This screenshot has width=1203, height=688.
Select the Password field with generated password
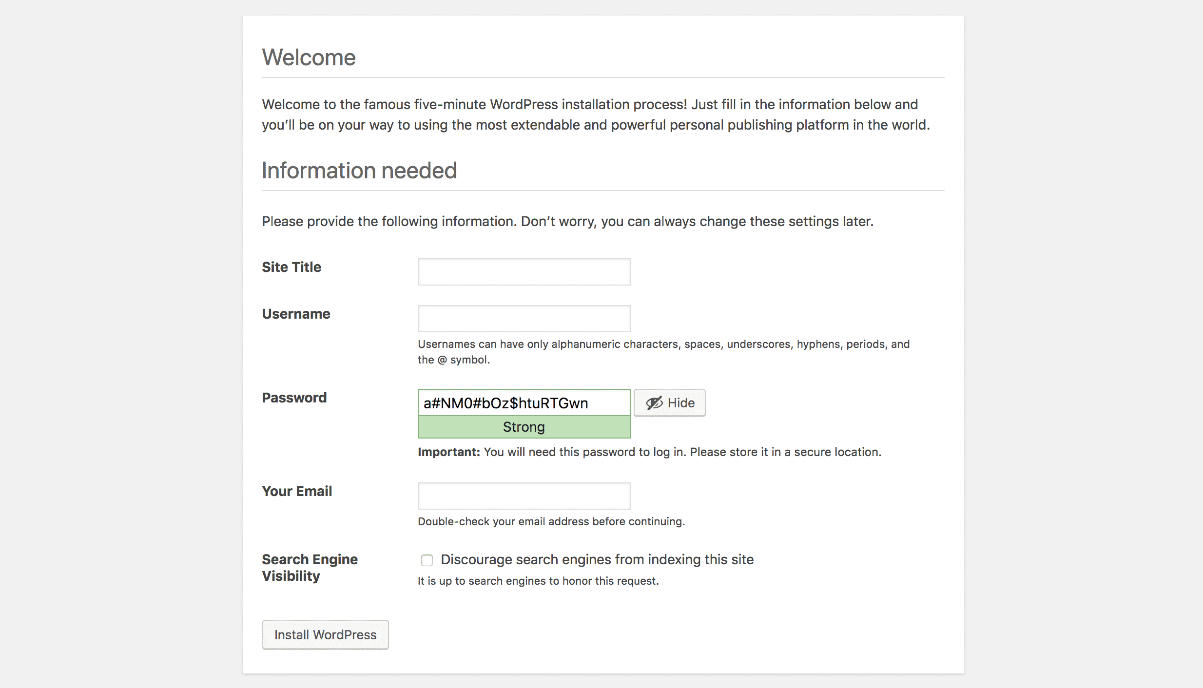[x=524, y=402]
